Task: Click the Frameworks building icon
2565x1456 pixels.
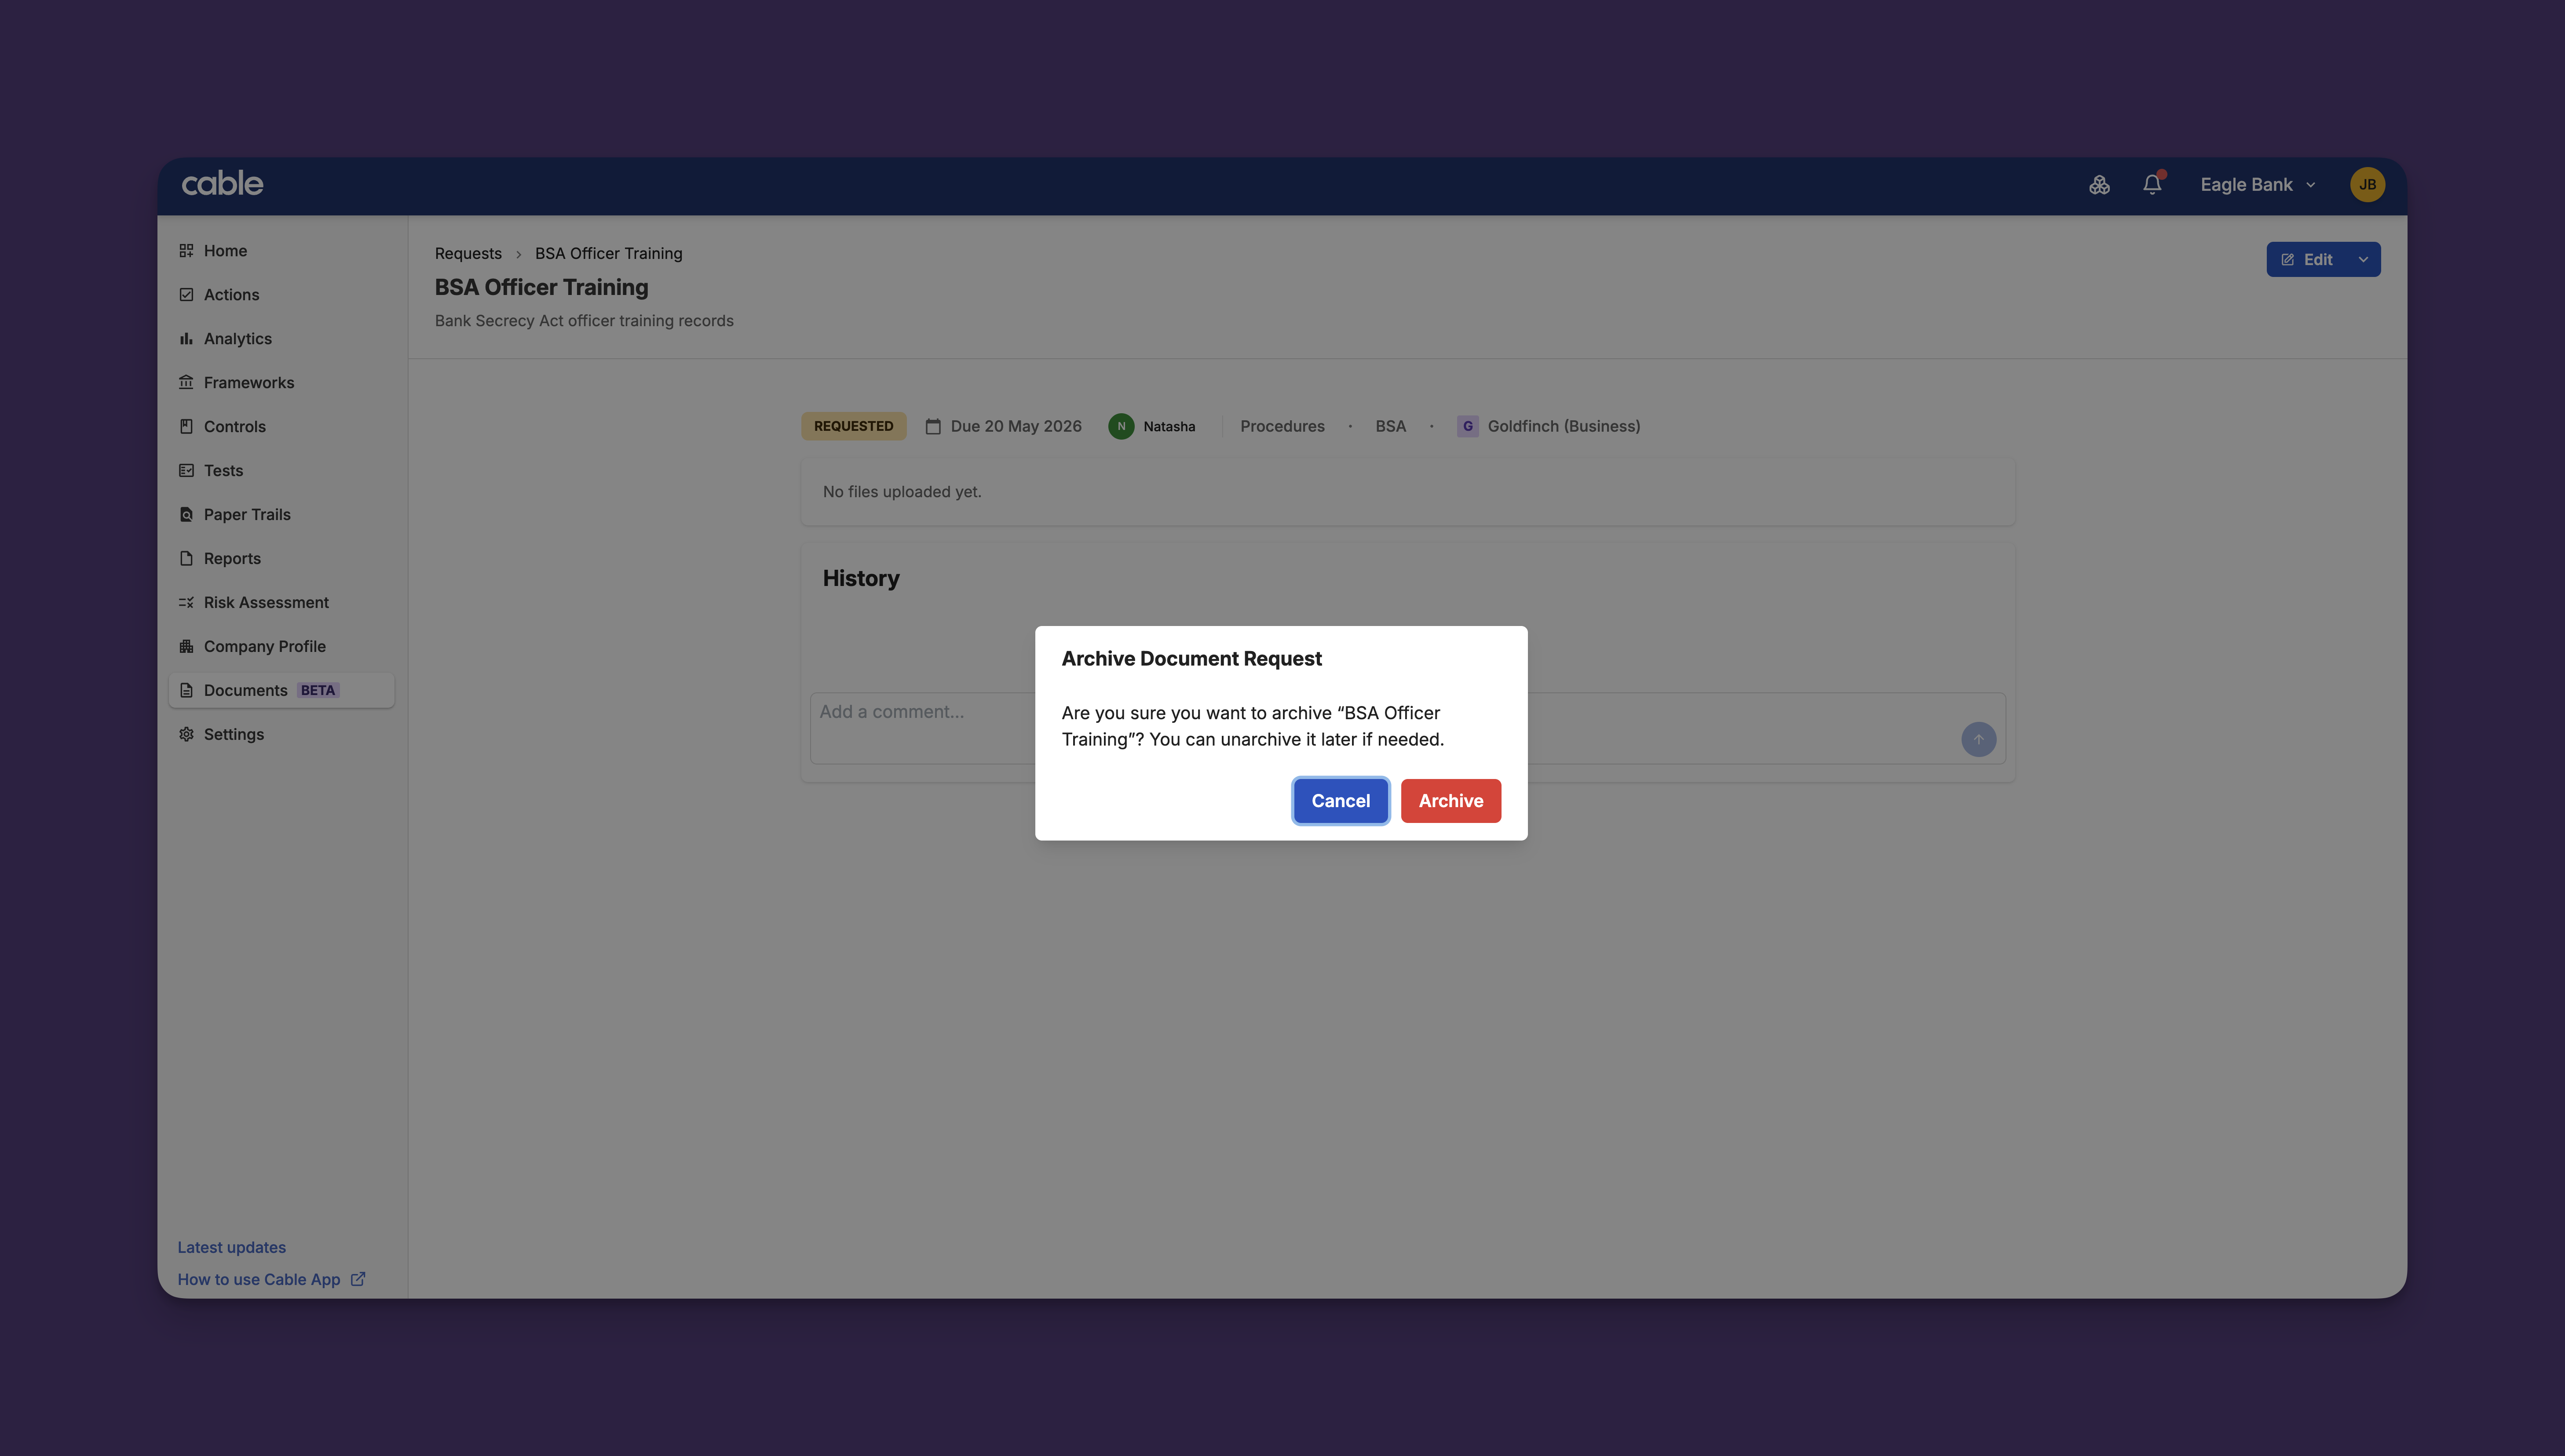Action: click(x=186, y=383)
